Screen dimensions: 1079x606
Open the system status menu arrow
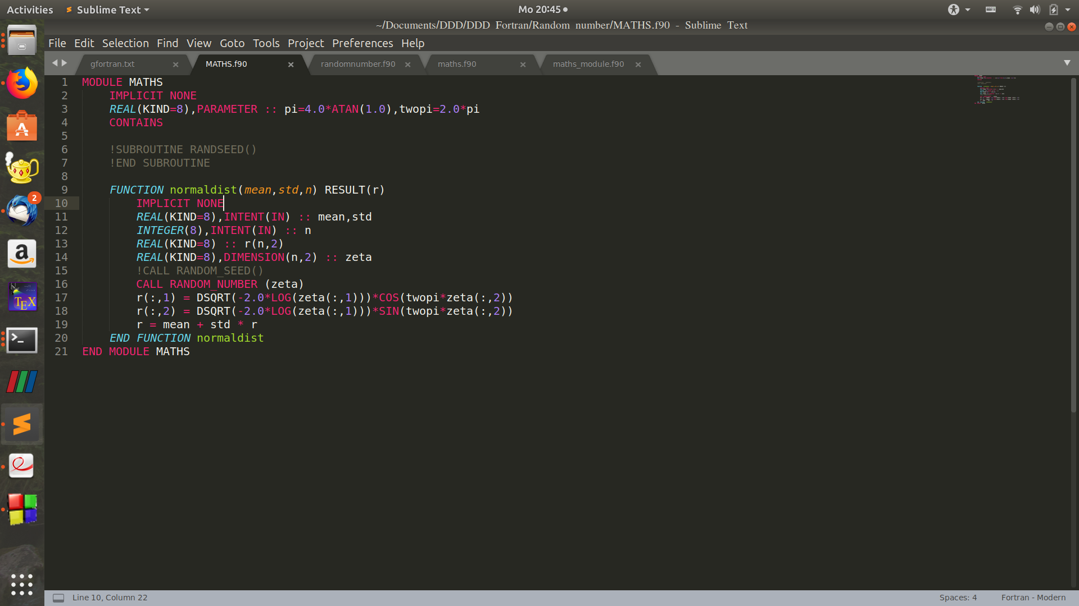pyautogui.click(x=1068, y=10)
